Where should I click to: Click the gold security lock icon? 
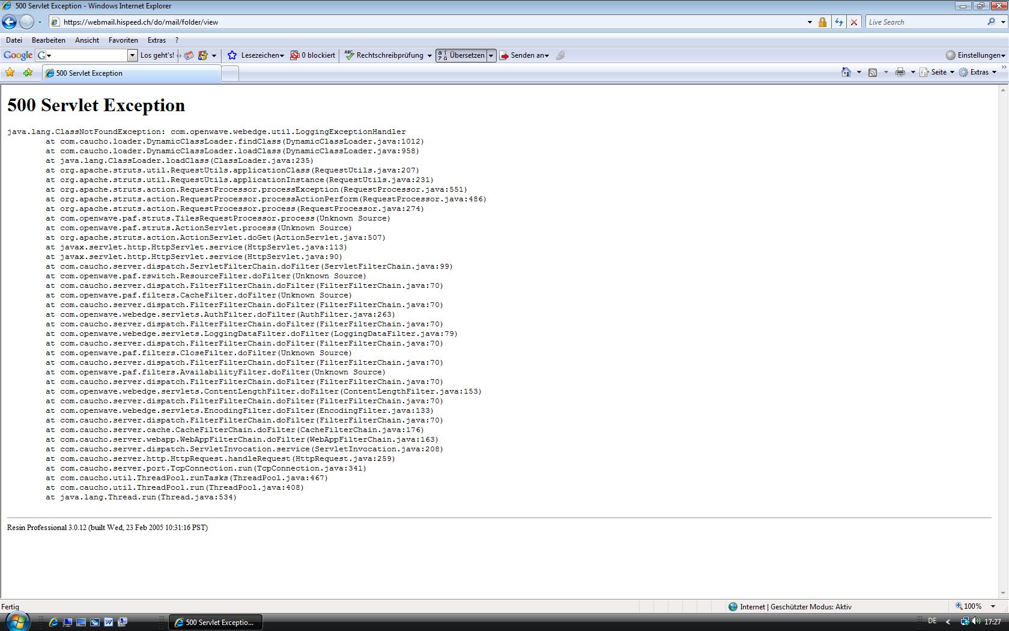coord(822,22)
